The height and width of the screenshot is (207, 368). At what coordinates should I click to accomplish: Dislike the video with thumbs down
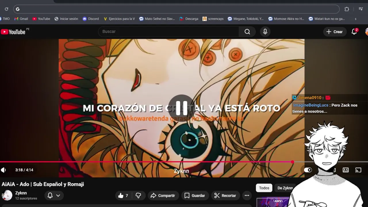click(x=138, y=195)
